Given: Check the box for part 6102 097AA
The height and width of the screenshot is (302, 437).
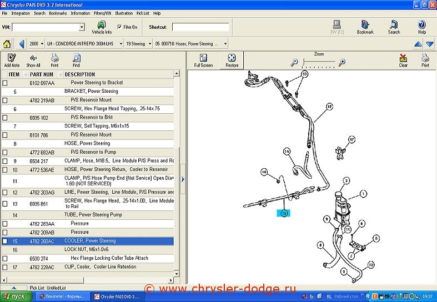Looking at the screenshot, I should click(x=5, y=83).
